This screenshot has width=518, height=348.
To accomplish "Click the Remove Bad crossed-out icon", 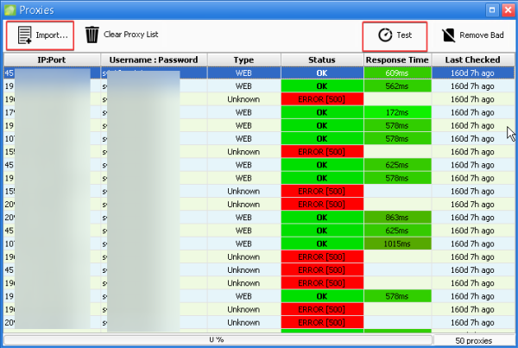I will click(x=449, y=35).
